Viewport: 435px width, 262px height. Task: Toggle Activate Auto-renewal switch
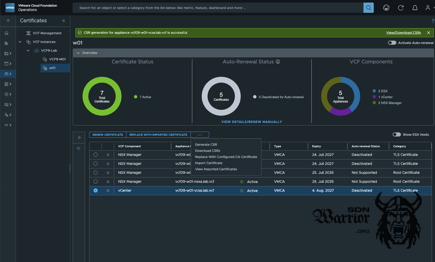click(392, 43)
